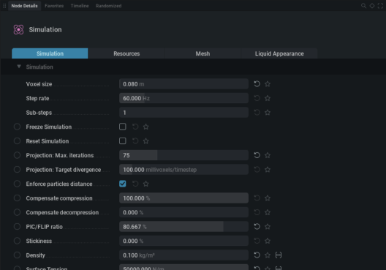Reset the PIC/FLIP ratio value
This screenshot has width=386, height=270.
click(257, 226)
